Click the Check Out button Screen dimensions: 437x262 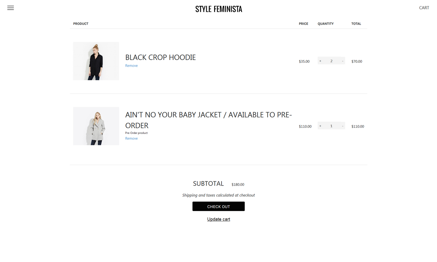pyautogui.click(x=218, y=207)
